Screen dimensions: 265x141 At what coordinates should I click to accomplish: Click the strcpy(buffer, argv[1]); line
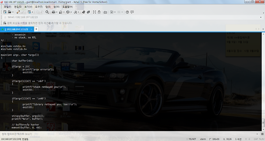(28, 116)
